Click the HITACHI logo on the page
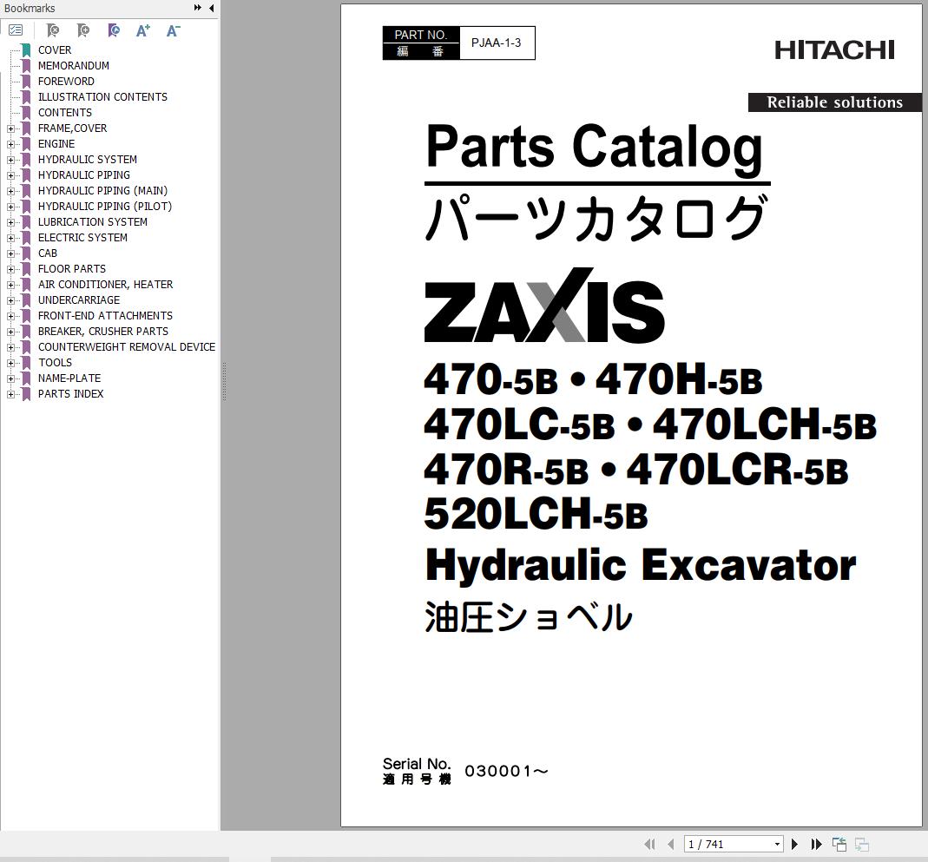Image resolution: width=928 pixels, height=862 pixels. tap(834, 50)
